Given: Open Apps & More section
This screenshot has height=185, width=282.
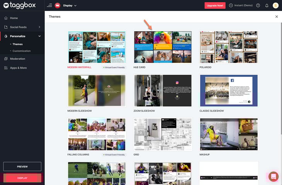Looking at the screenshot, I should (18, 68).
